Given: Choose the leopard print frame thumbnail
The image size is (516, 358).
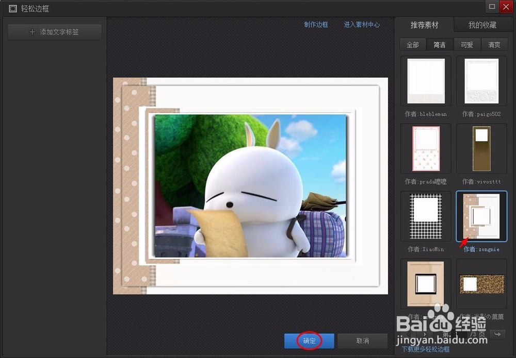Looking at the screenshot, I should (481, 284).
